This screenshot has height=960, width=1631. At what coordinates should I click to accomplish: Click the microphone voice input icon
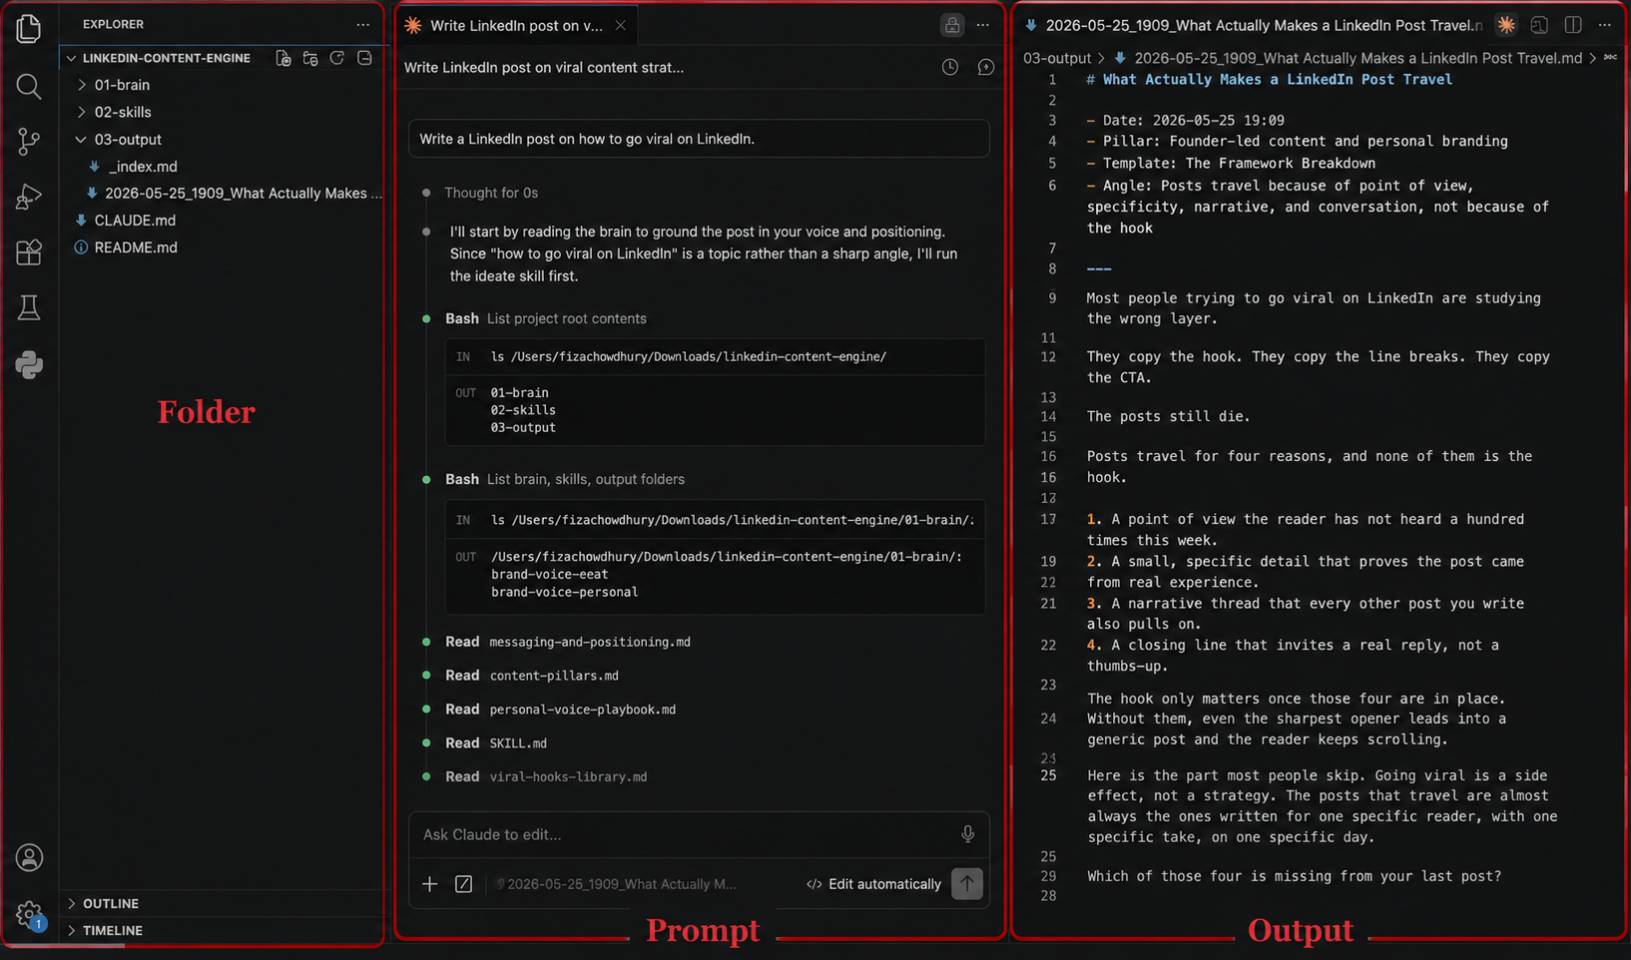click(x=967, y=834)
